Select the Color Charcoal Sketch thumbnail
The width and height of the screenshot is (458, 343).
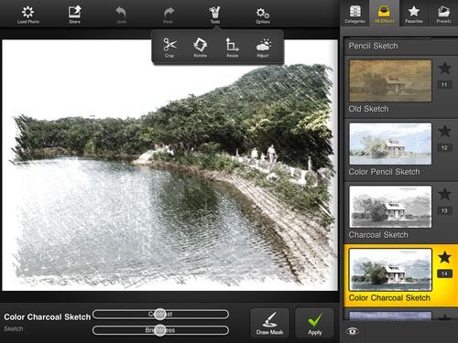390,270
